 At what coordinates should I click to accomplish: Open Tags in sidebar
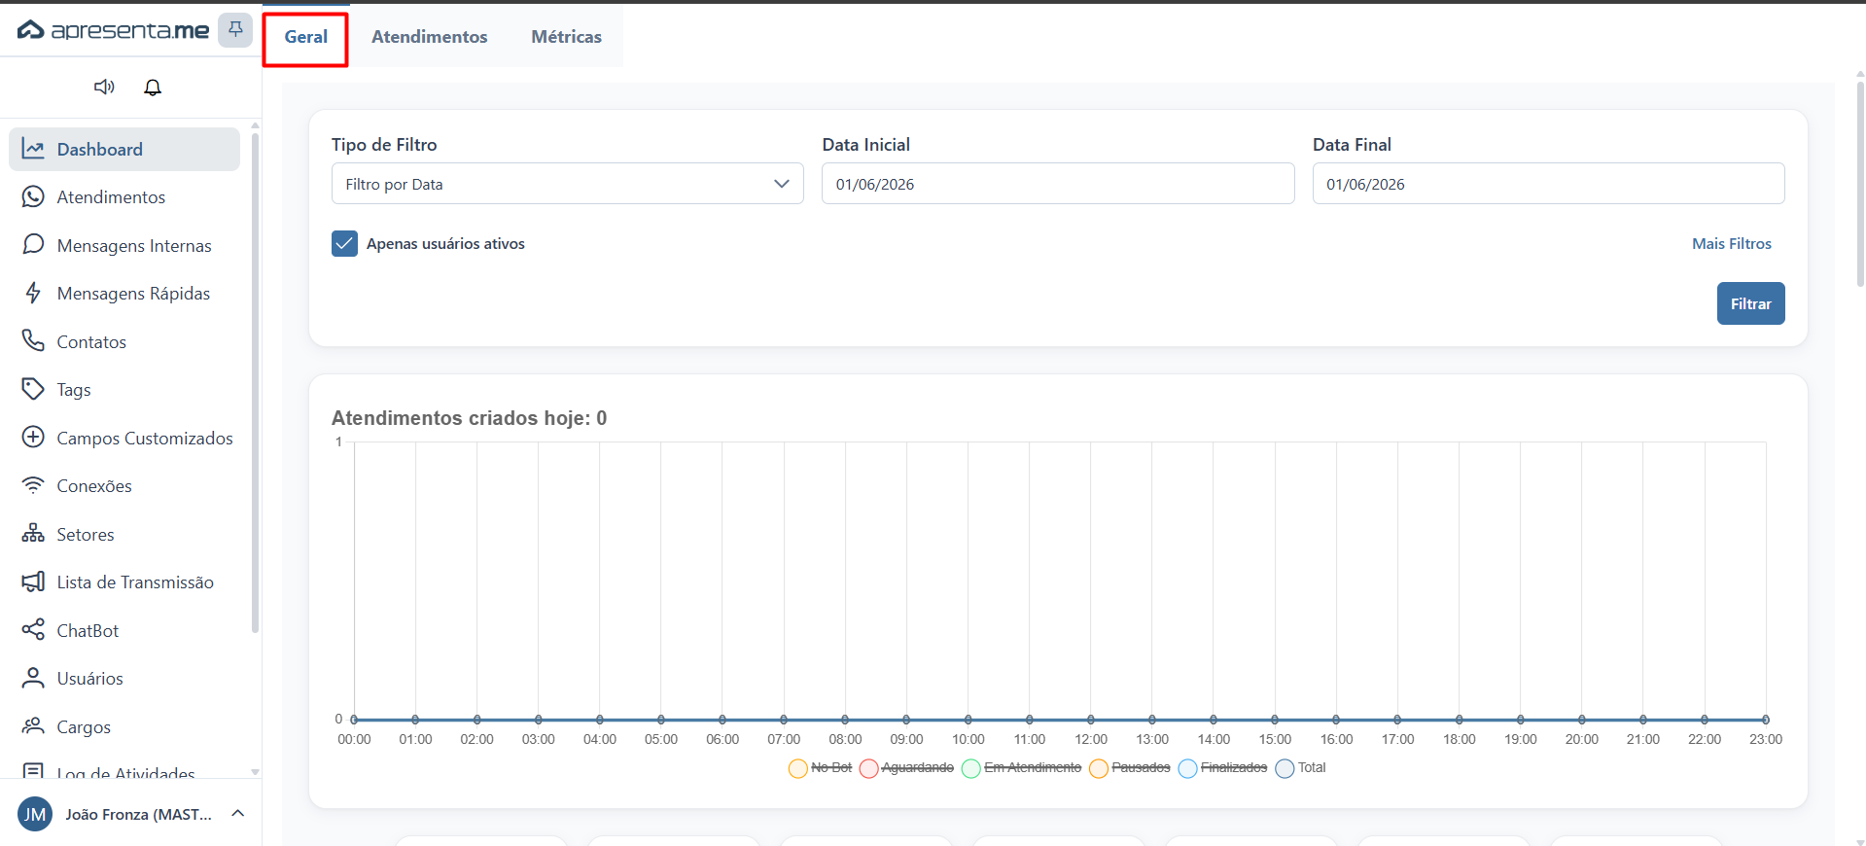pos(124,389)
